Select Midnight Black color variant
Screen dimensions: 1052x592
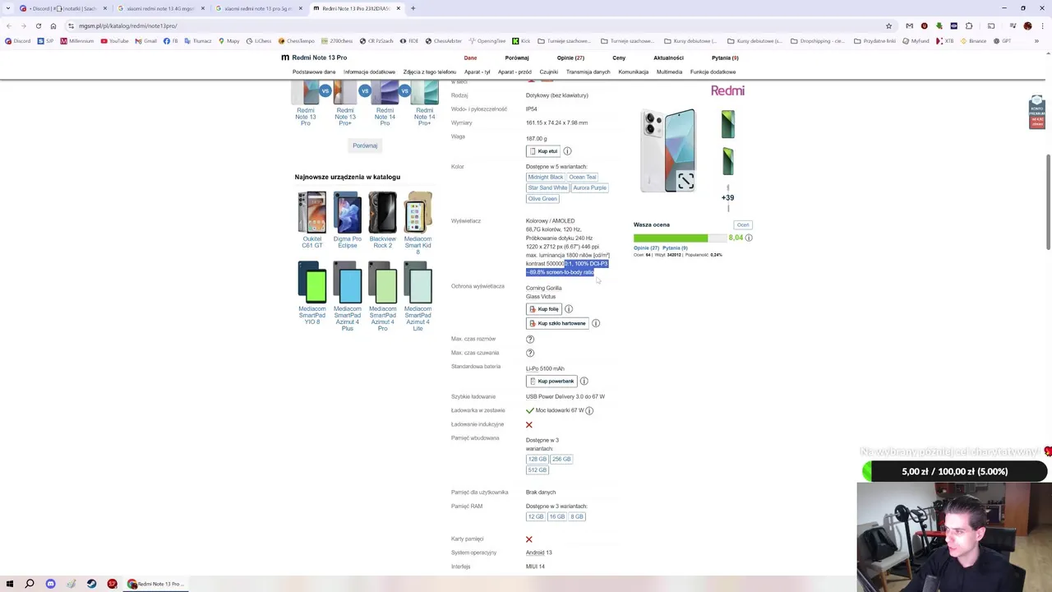[x=546, y=177]
